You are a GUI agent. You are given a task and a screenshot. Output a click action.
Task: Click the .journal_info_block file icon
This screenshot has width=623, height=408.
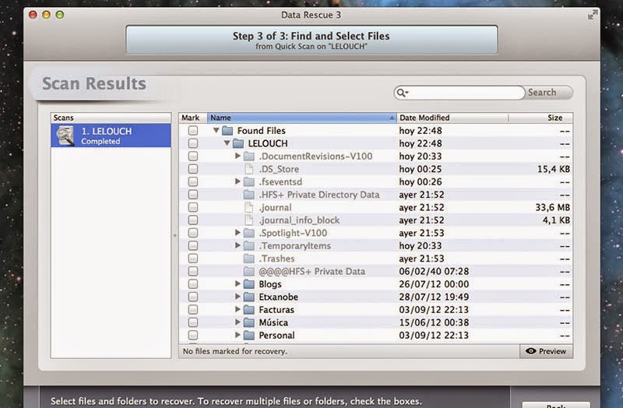[248, 220]
